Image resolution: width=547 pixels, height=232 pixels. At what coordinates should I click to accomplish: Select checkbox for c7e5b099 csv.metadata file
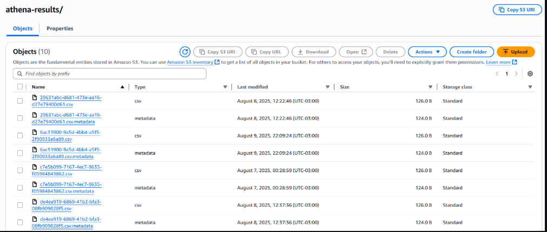[20, 188]
